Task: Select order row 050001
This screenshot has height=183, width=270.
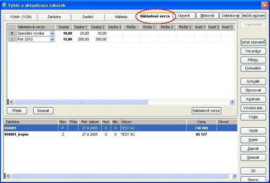Action: (x=121, y=128)
